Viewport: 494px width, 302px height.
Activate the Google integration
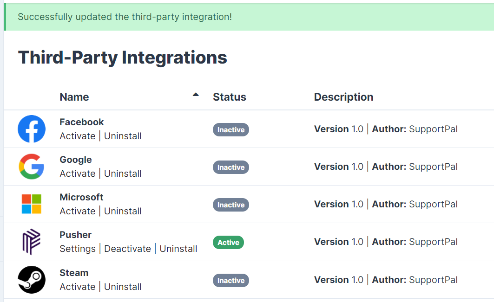pos(78,173)
